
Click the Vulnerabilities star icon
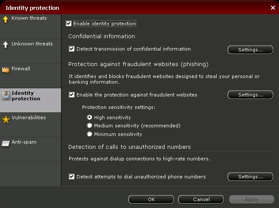[x=6, y=120]
